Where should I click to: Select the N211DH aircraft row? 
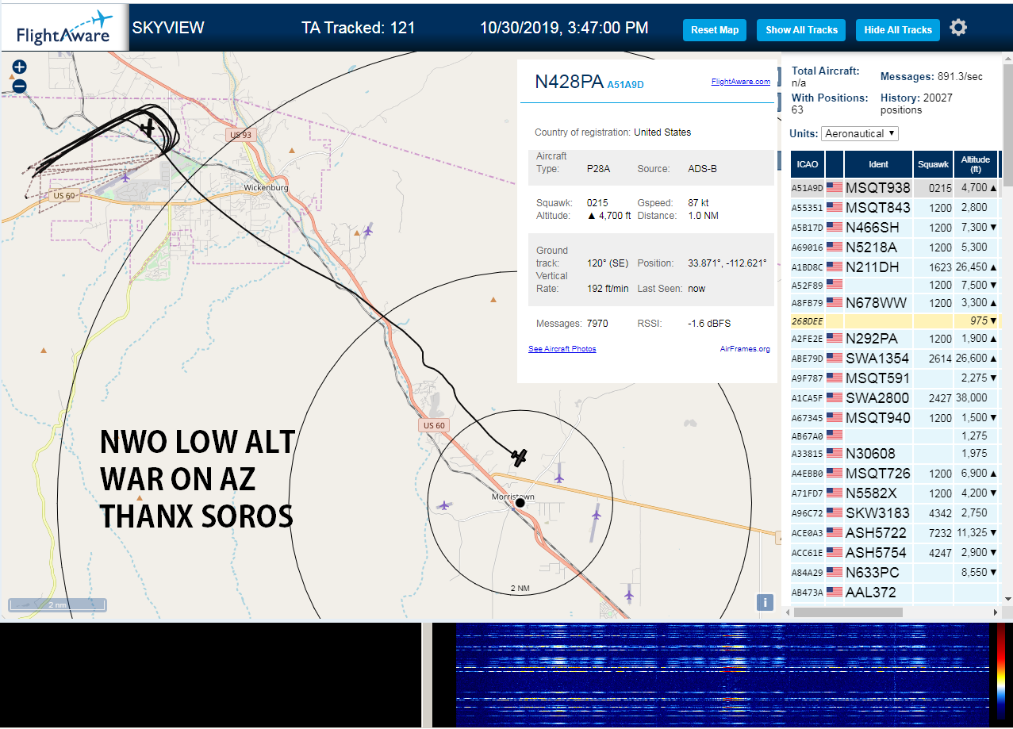895,267
